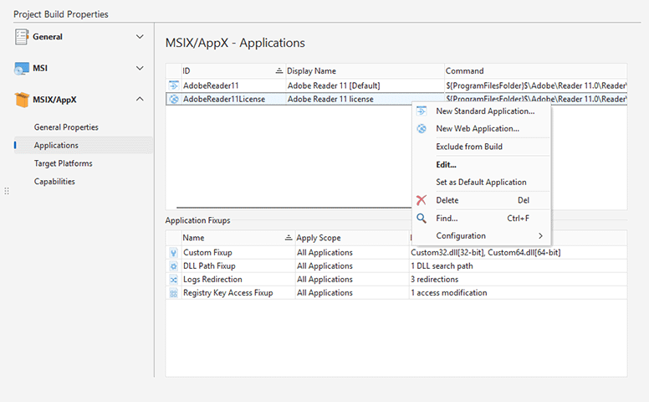This screenshot has width=649, height=402.
Task: Click the MSI section monitor icon
Action: tap(22, 68)
